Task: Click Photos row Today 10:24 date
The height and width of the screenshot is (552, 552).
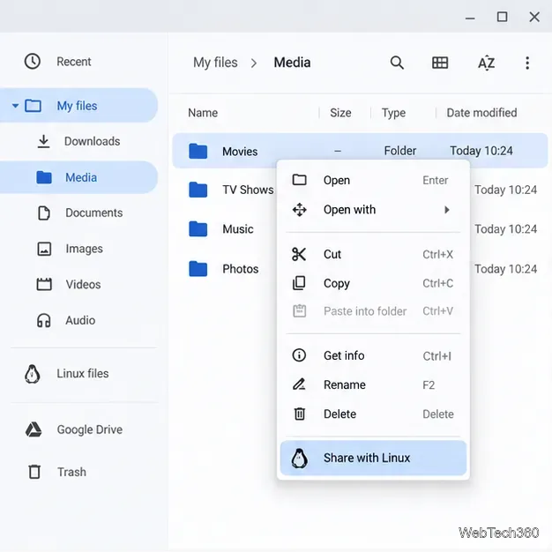Action: point(505,269)
